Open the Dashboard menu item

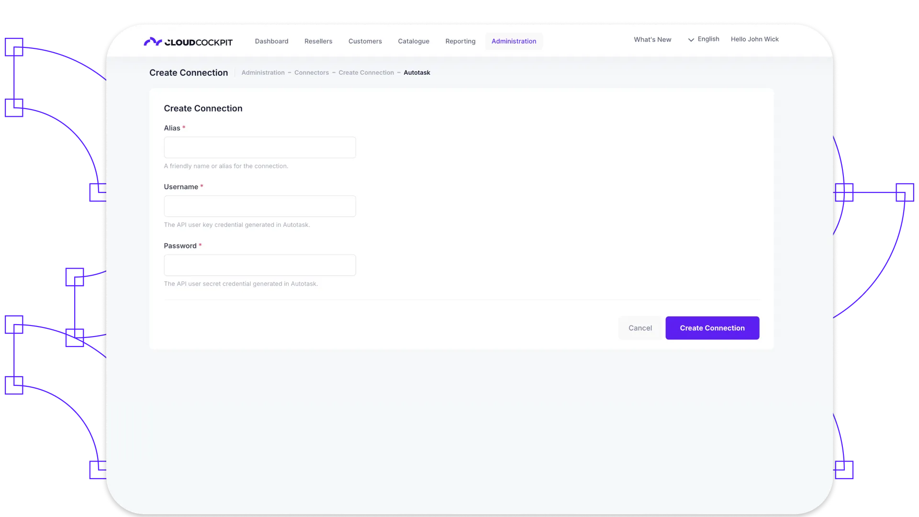[x=271, y=41]
